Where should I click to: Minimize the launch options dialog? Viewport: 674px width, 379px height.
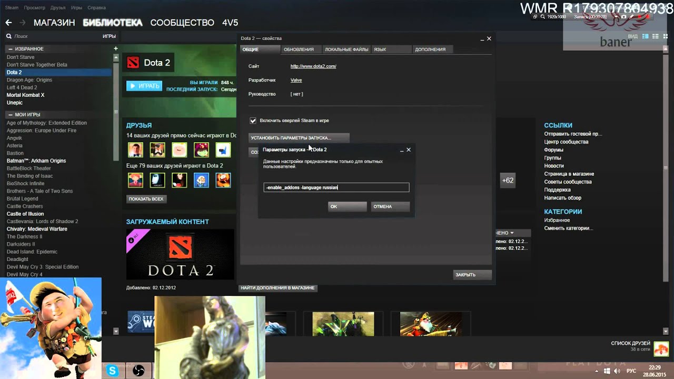[x=402, y=150]
